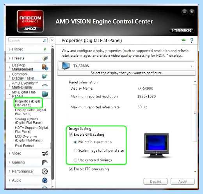Click the 1920x1080 resolution value
203x194 pixels.
coord(146,96)
